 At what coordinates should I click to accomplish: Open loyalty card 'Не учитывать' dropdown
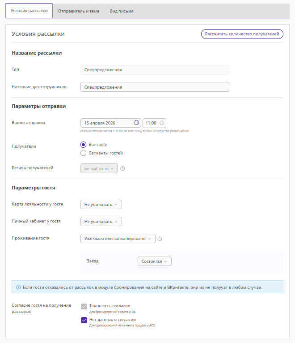coord(101,204)
